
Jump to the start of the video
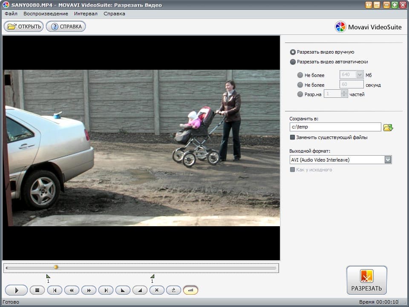click(x=55, y=290)
